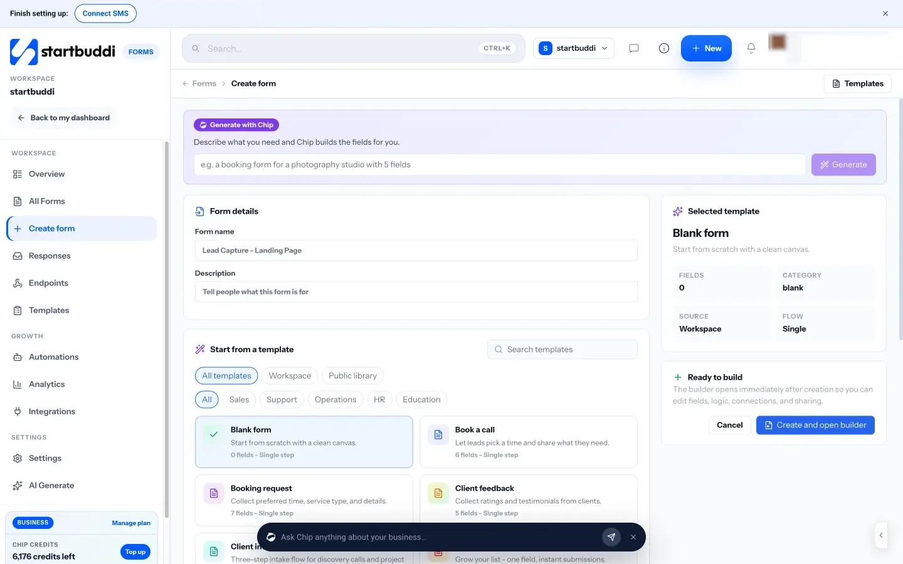
Task: Select the Workspace templates tab
Action: click(x=290, y=376)
